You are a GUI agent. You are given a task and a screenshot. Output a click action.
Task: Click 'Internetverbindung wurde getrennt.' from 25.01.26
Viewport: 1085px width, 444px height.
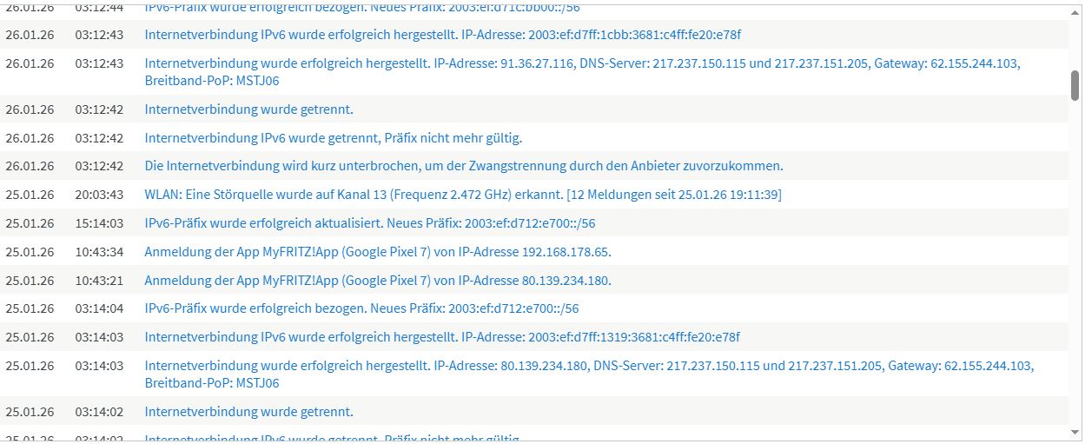tap(248, 412)
